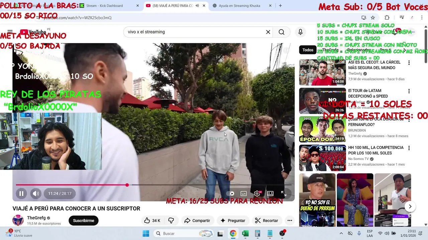This screenshot has width=428, height=240.
Task: Open Chrome three-dot menu
Action: coord(422,18)
